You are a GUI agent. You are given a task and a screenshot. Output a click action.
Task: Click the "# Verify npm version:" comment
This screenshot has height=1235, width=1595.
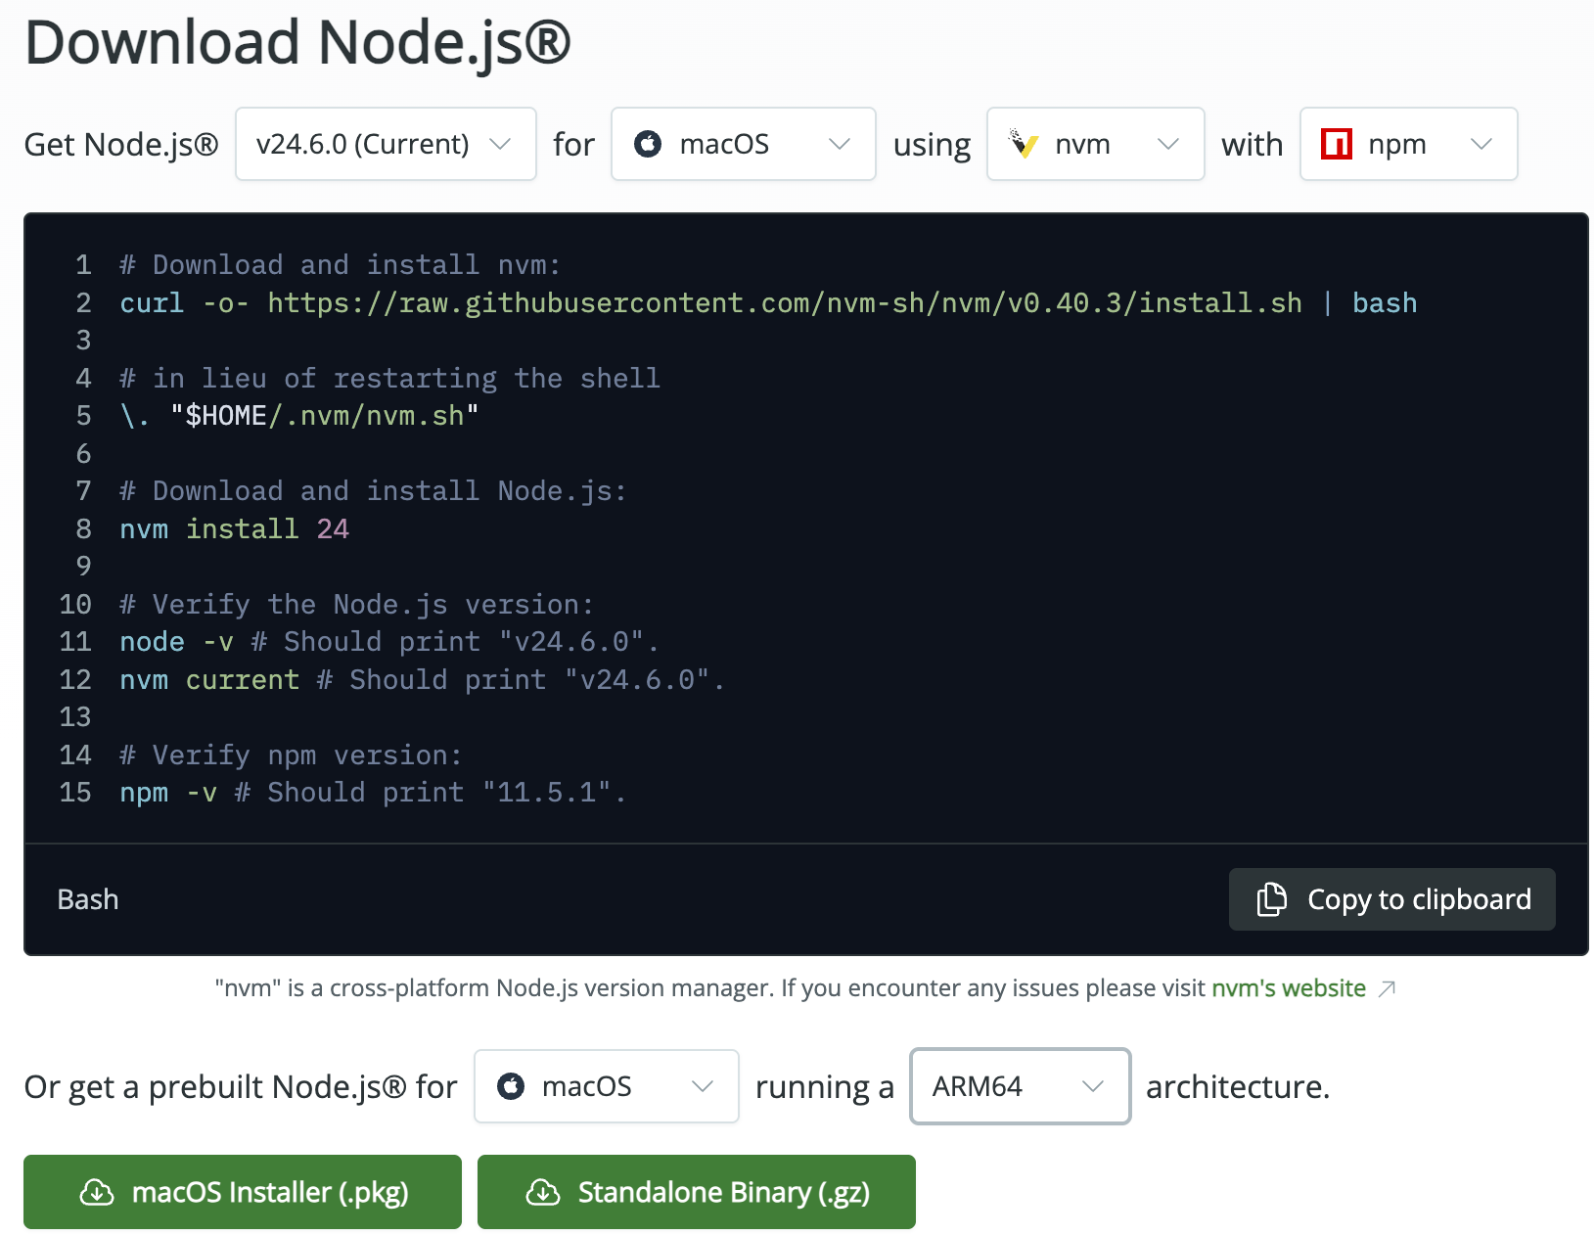coord(291,755)
